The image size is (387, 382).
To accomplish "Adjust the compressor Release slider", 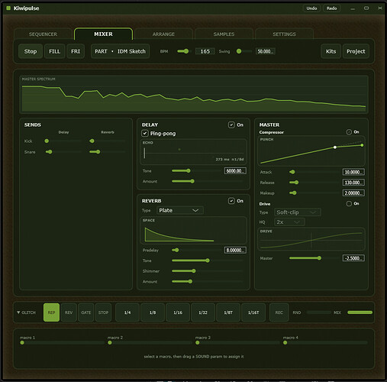I will [314, 183].
